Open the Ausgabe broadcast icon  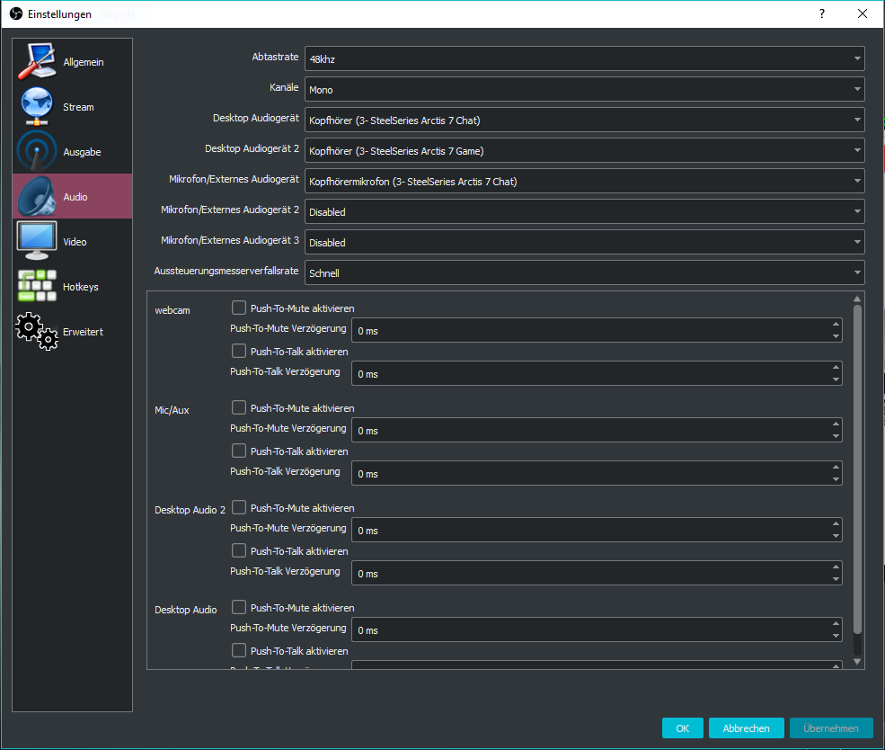pos(37,151)
